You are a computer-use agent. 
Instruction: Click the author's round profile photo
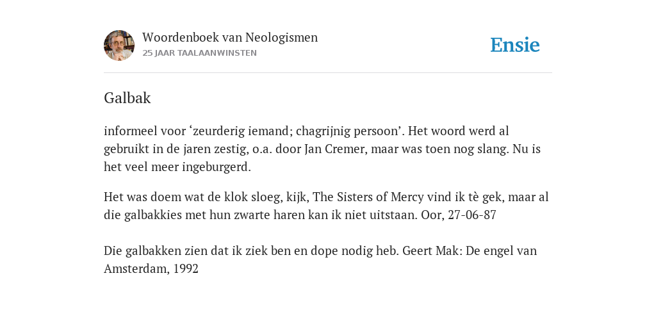click(119, 45)
